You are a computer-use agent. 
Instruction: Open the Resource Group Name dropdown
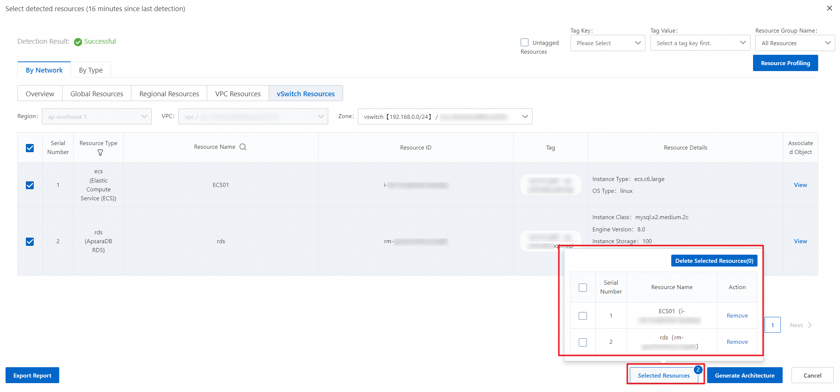795,43
